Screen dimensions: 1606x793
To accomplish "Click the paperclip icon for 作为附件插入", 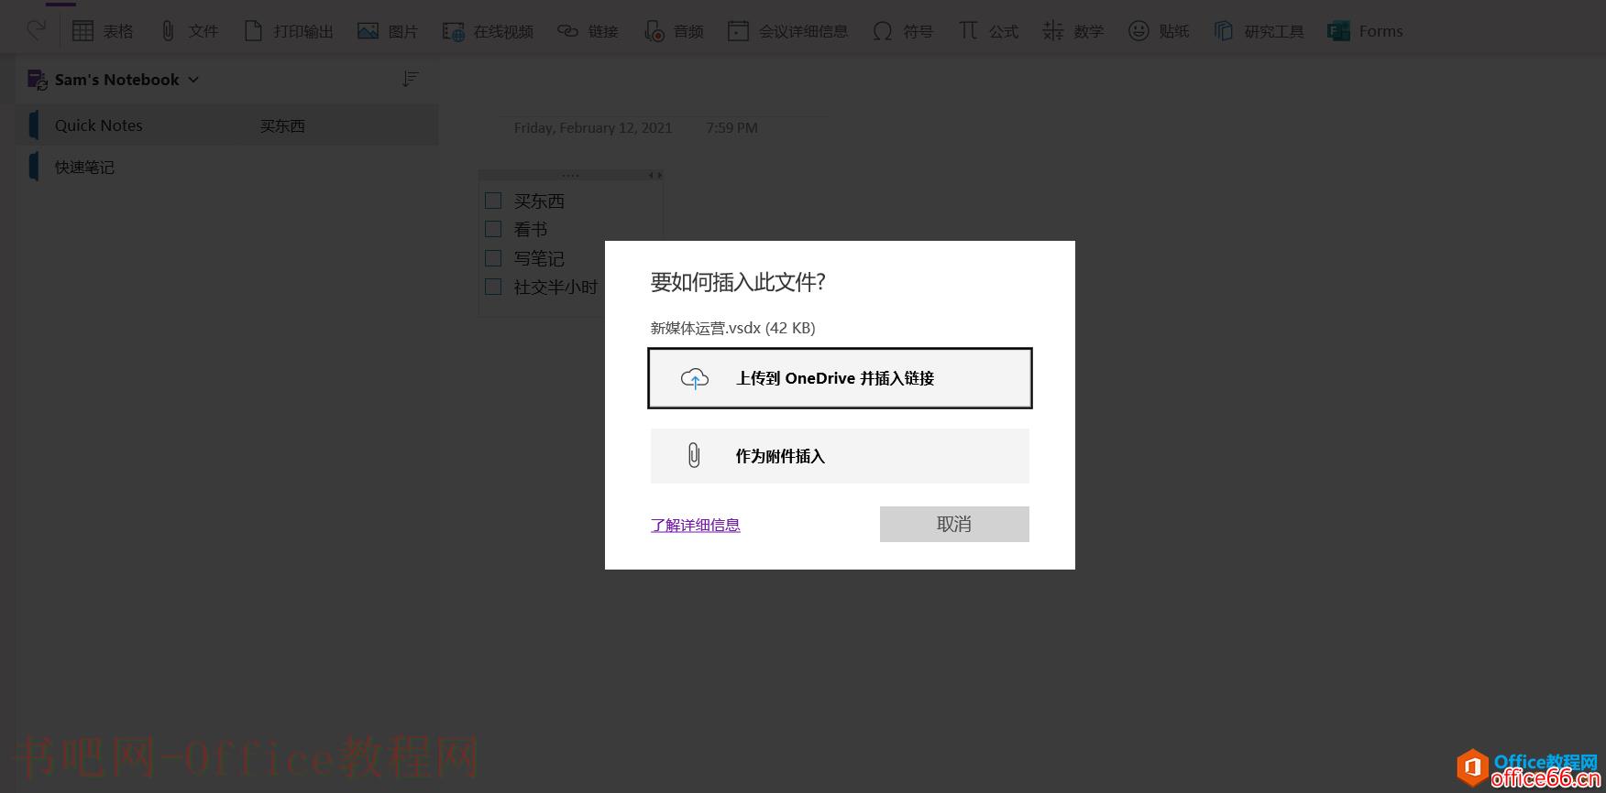I will [694, 456].
